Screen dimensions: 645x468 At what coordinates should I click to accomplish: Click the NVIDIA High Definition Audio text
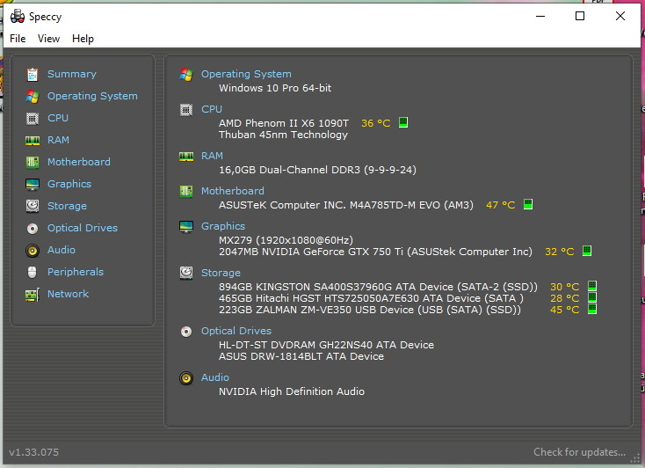pos(292,391)
